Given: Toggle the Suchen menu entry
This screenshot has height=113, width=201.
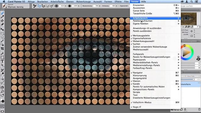Looking at the screenshot, I should click(x=155, y=44).
